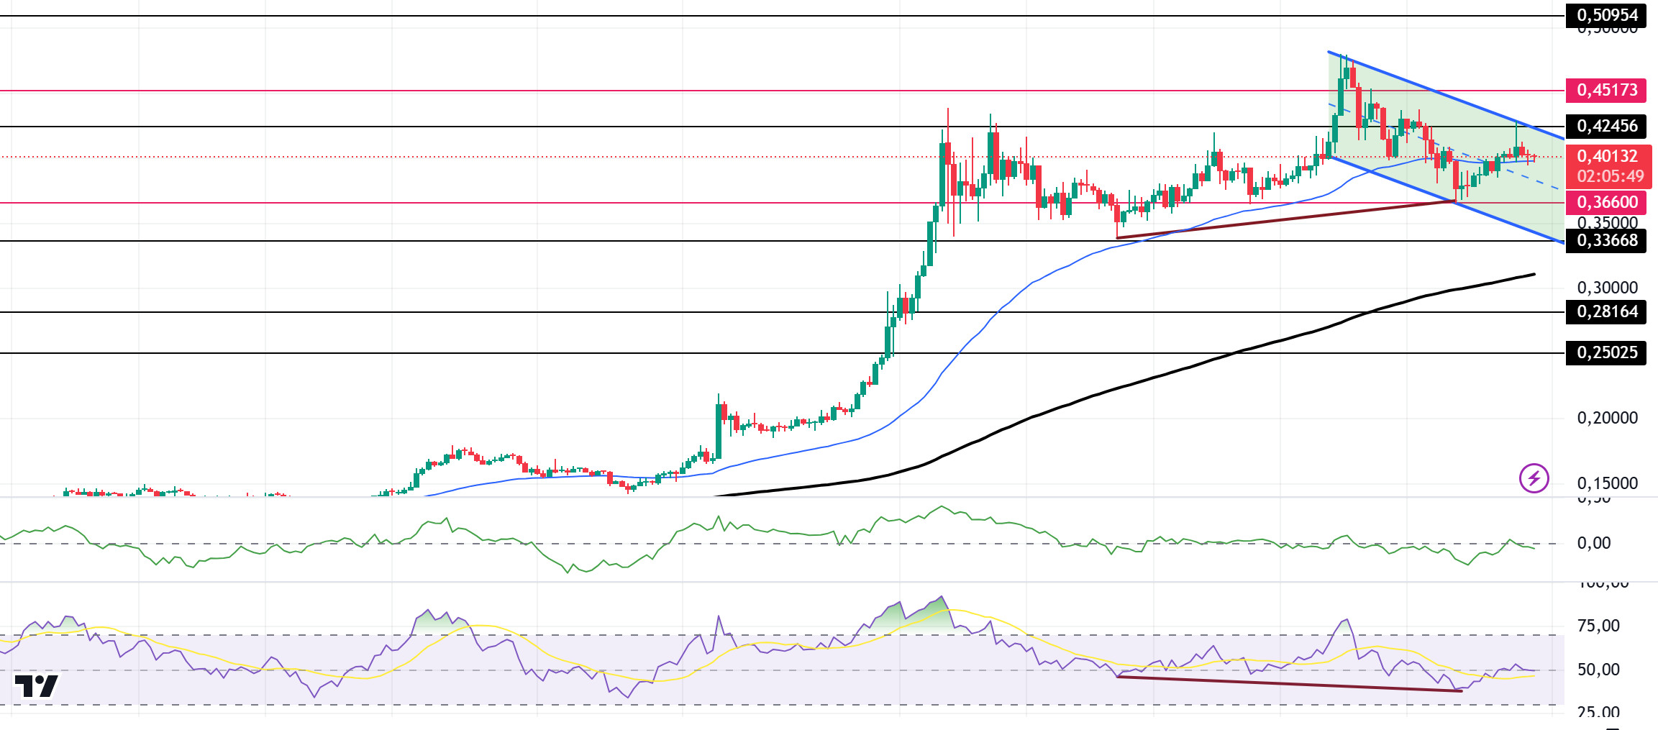
Task: Click the countdown timer 02:05:49
Action: (1611, 176)
